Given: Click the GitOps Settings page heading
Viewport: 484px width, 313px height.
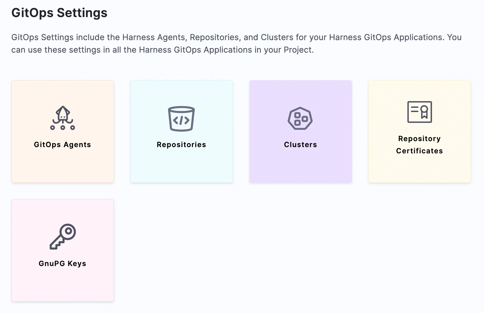Looking at the screenshot, I should [x=59, y=13].
